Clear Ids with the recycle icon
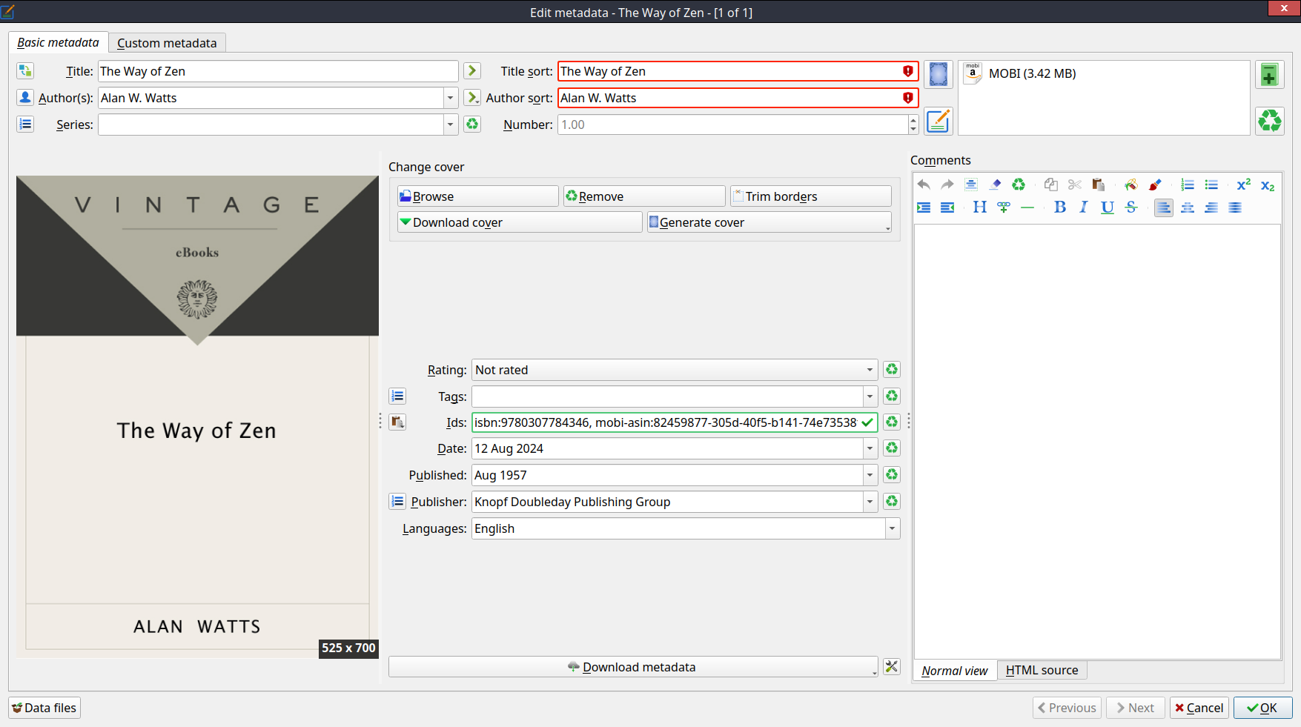1301x727 pixels. click(892, 422)
